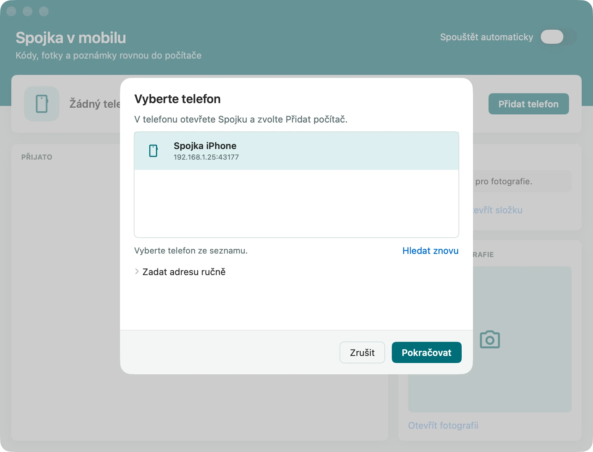The height and width of the screenshot is (452, 593).
Task: Click the partially hidden Otevřít složku link
Action: click(498, 210)
